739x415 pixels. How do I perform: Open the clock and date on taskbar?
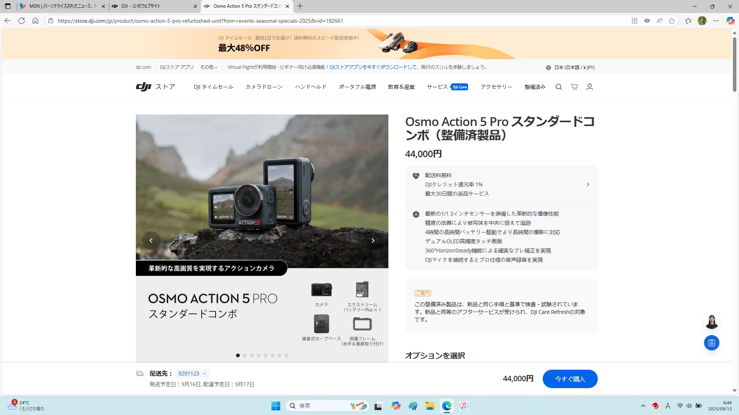pos(720,406)
